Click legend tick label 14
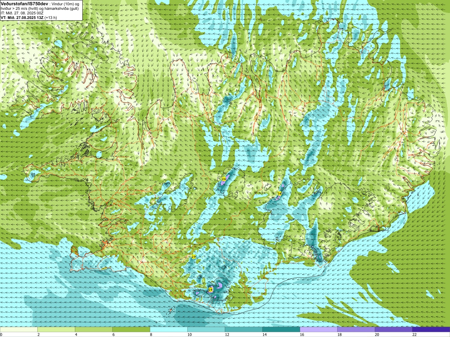Image resolution: width=450 pixels, height=337 pixels. [264, 335]
